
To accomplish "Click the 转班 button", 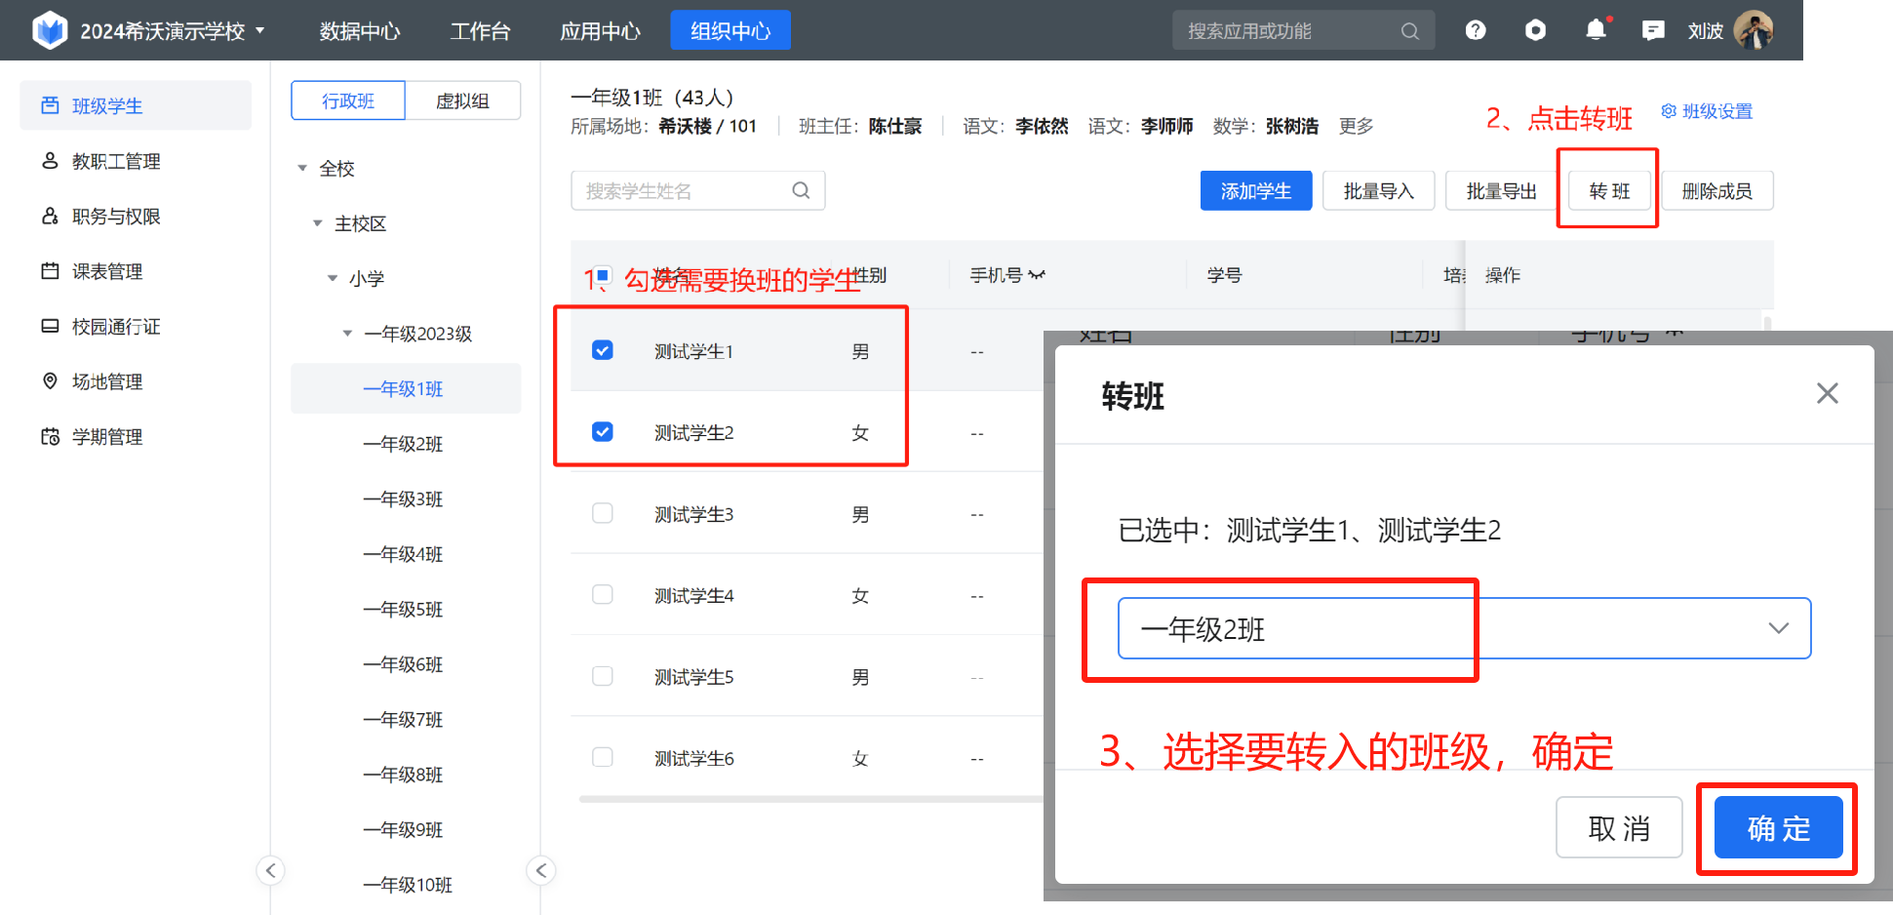I will (1609, 190).
